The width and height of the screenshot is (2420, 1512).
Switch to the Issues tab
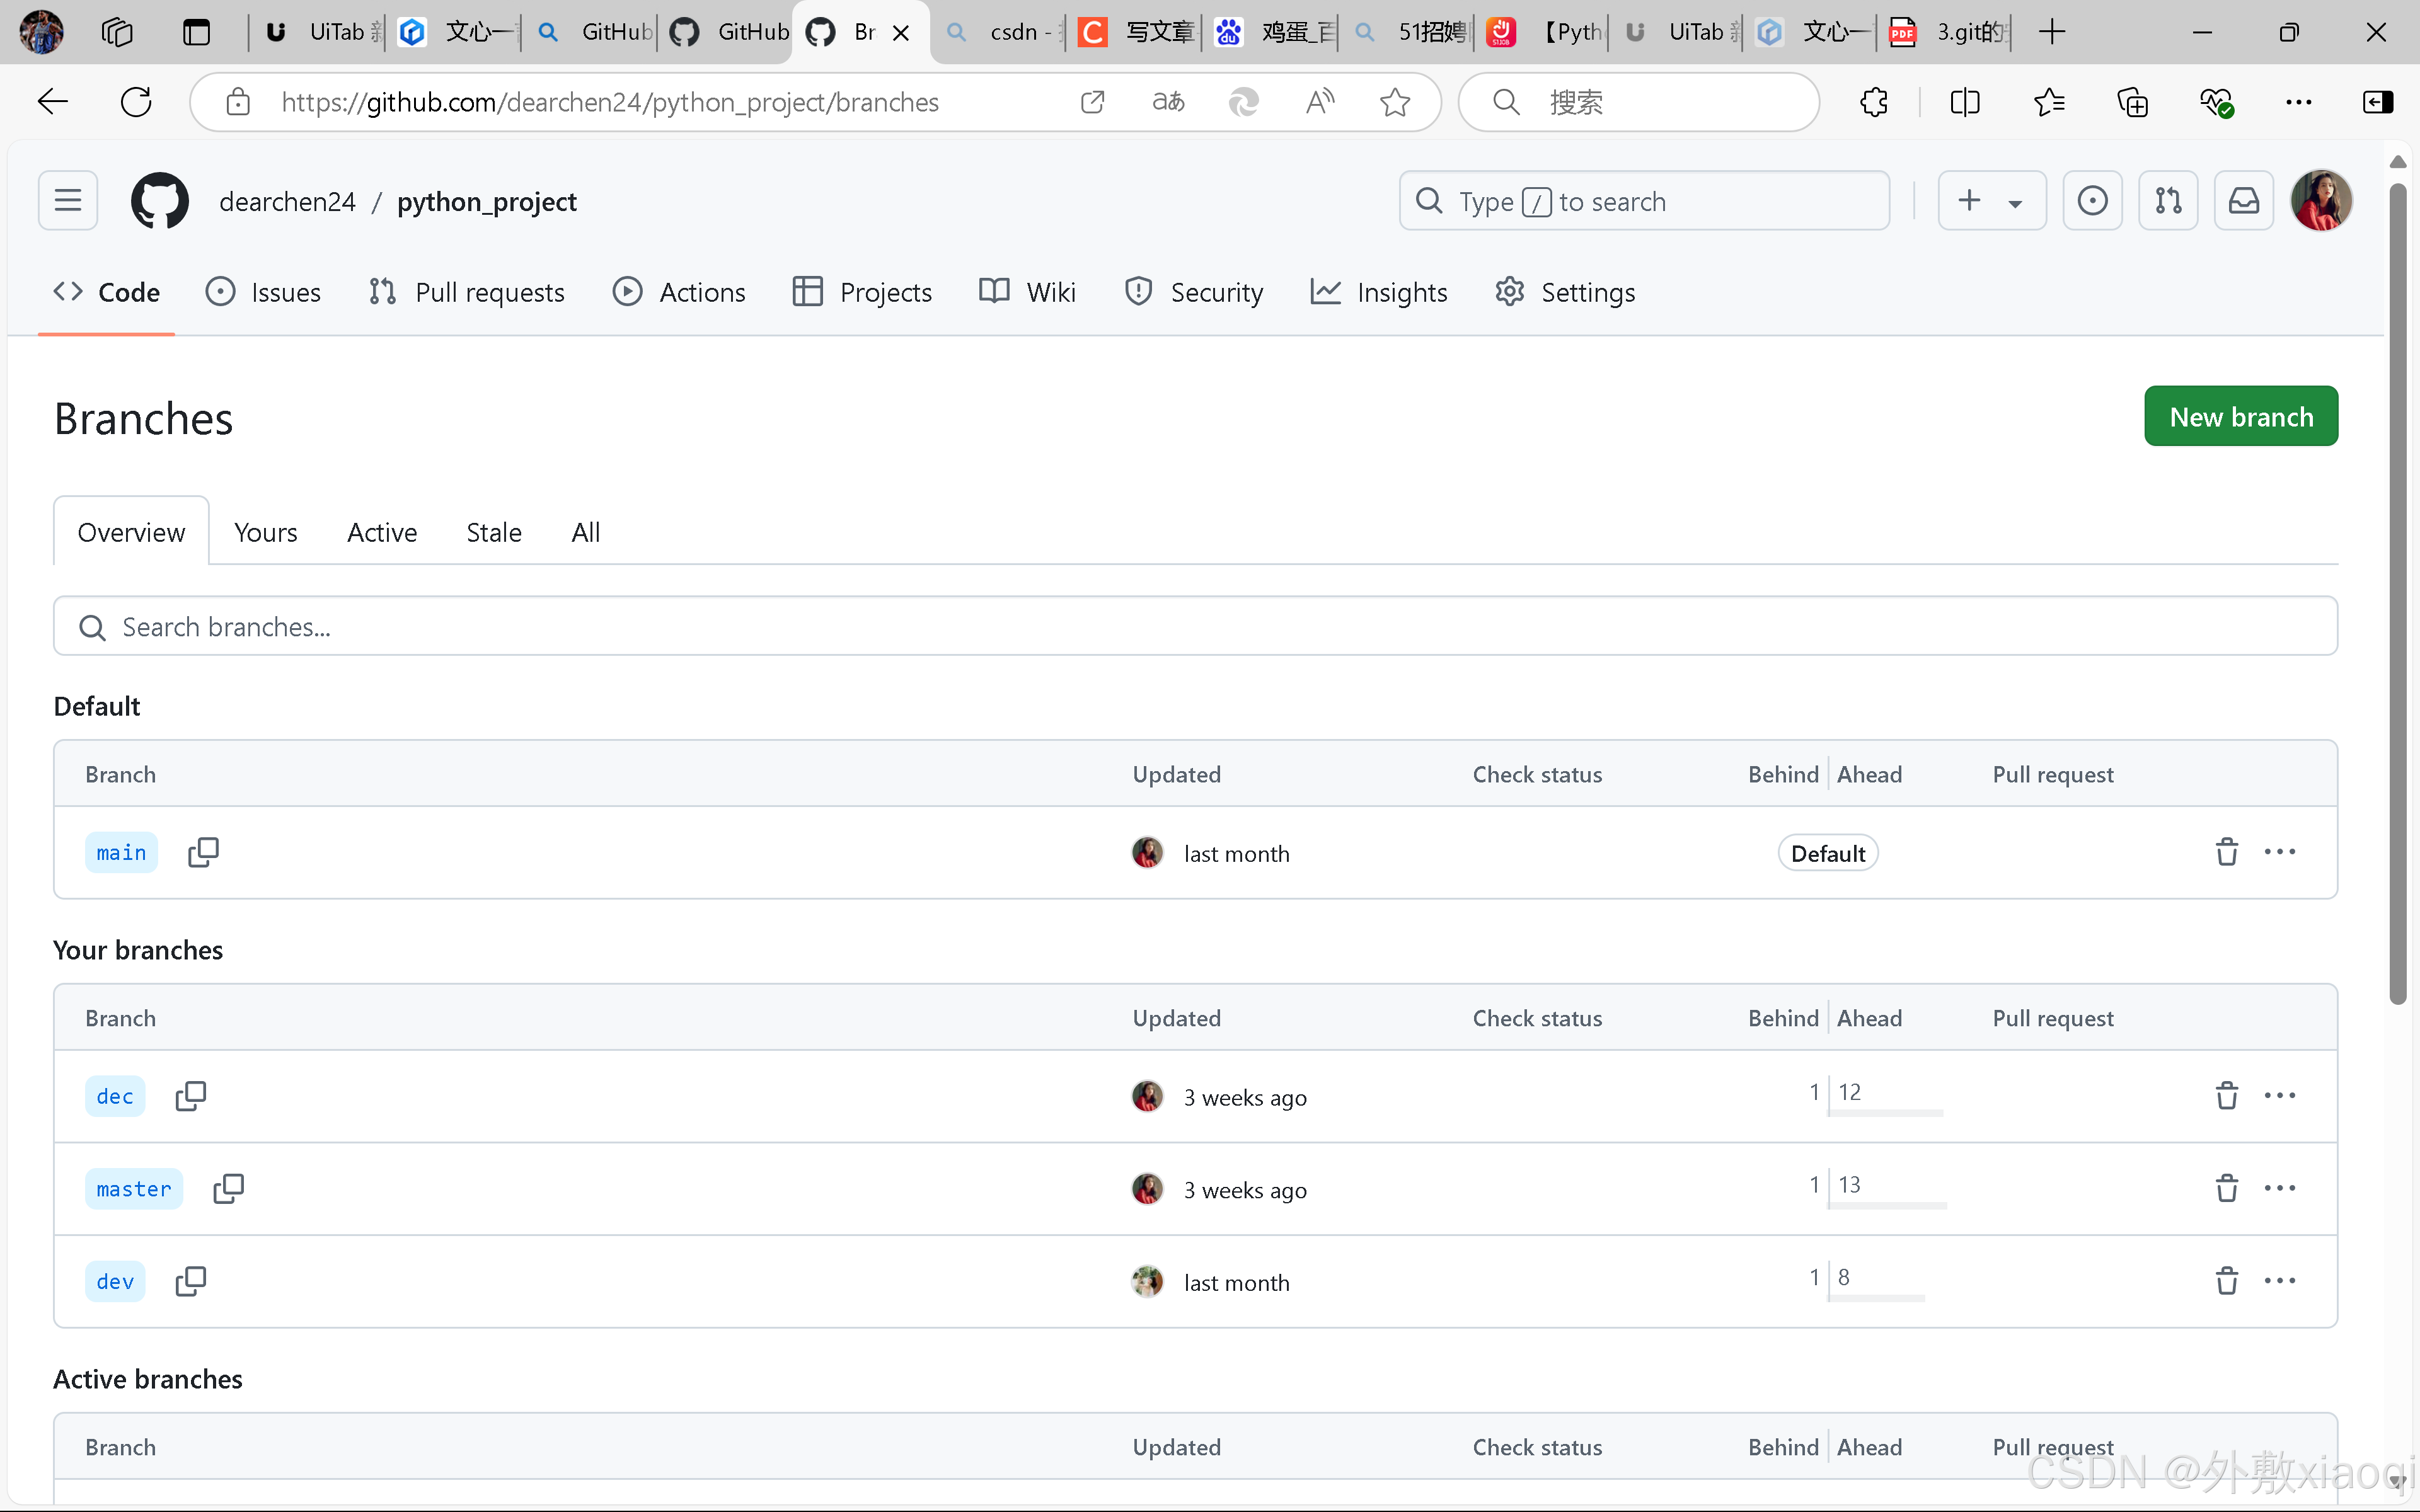[263, 292]
